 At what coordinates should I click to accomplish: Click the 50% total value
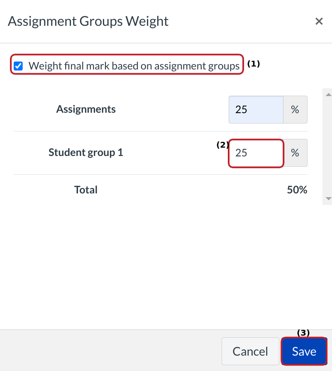click(297, 190)
